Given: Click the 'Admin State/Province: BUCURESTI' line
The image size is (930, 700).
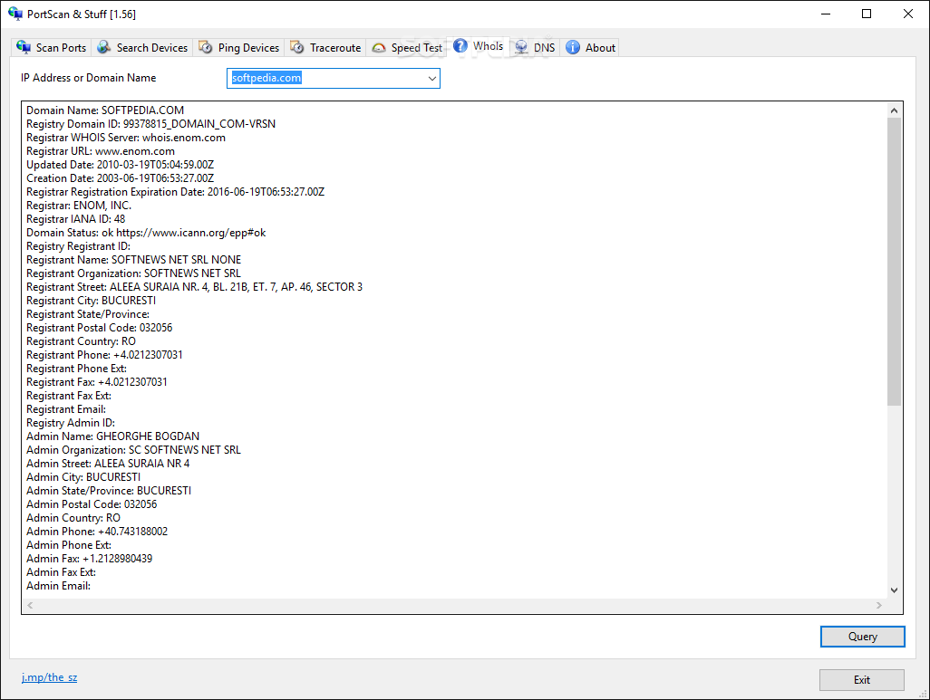Looking at the screenshot, I should pos(109,492).
